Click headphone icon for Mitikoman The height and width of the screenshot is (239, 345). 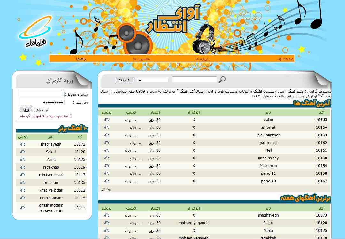[107, 166]
